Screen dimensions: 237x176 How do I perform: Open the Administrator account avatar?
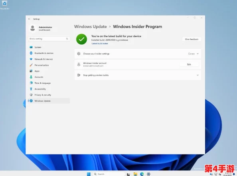(x=32, y=28)
